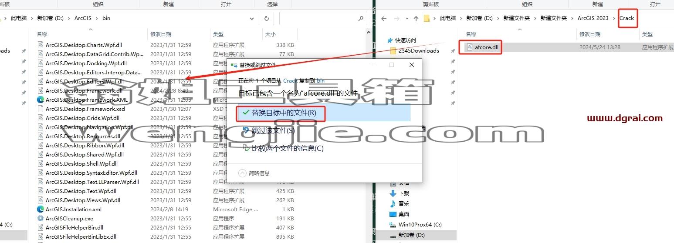This screenshot has width=674, height=243.
Task: Select ArcGIS.Desktop.Ribbon.Wpf.dll file
Action: (x=85, y=145)
